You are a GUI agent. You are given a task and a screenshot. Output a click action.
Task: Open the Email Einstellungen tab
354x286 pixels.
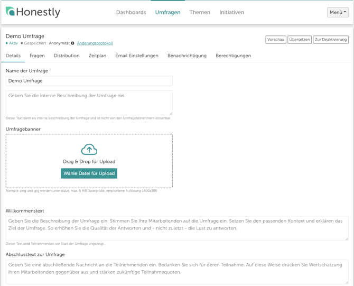pos(137,56)
